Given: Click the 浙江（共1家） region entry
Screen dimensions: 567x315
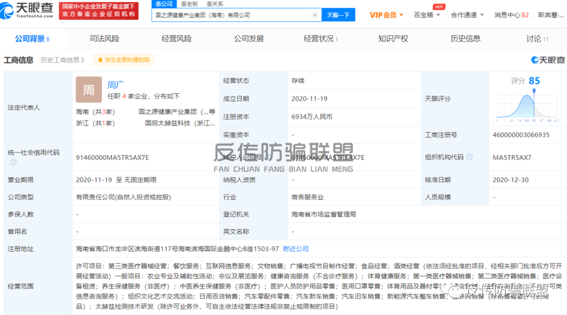Looking at the screenshot, I should [95, 123].
